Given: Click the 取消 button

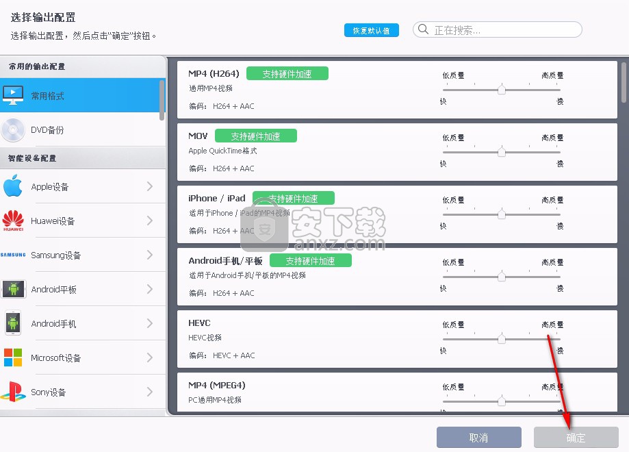Looking at the screenshot, I should (479, 437).
